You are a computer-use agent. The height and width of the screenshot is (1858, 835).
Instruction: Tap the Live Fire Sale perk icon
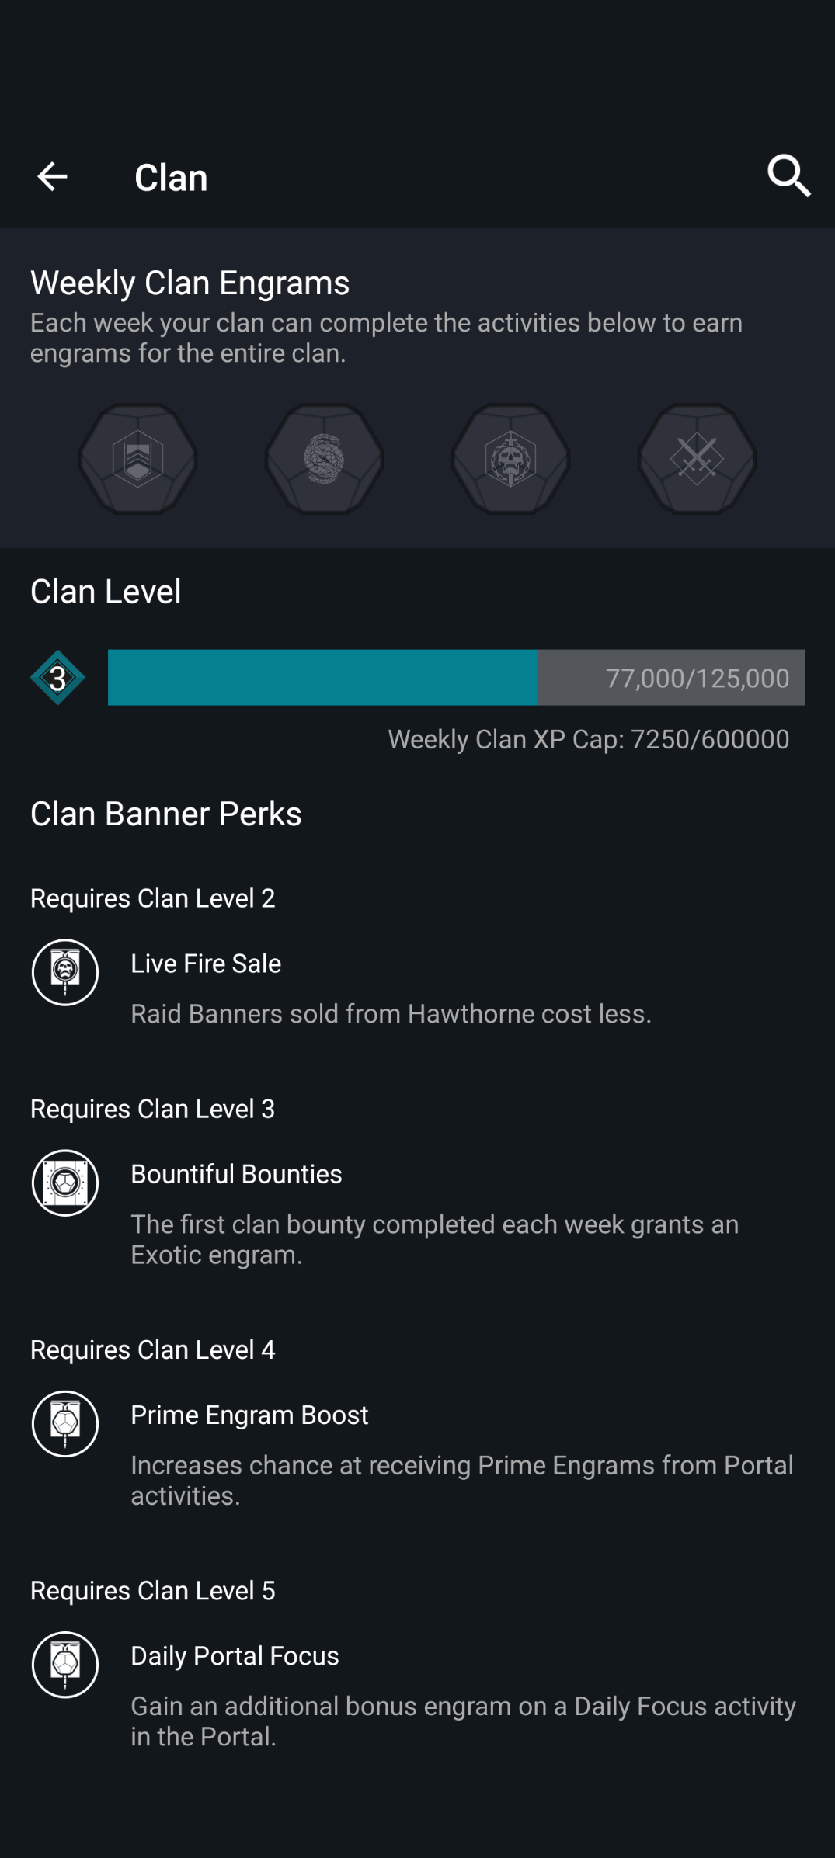[x=65, y=972]
